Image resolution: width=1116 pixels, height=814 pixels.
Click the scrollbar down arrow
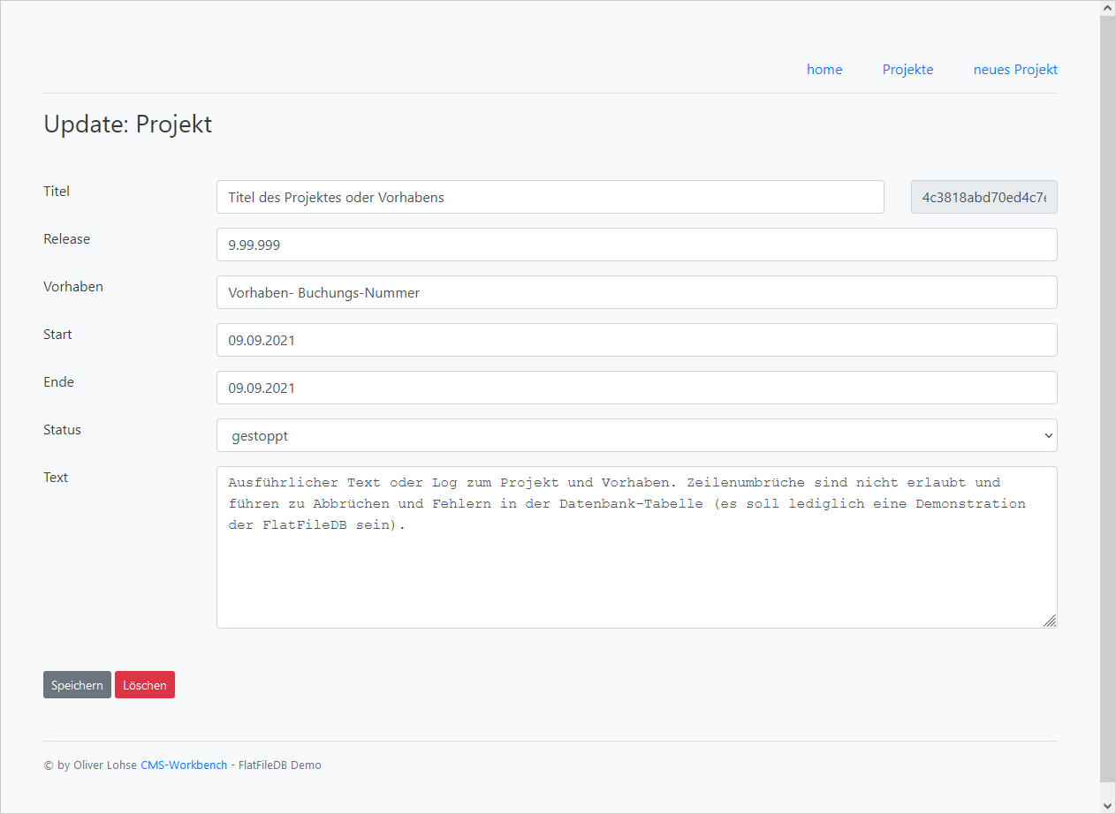click(x=1106, y=806)
